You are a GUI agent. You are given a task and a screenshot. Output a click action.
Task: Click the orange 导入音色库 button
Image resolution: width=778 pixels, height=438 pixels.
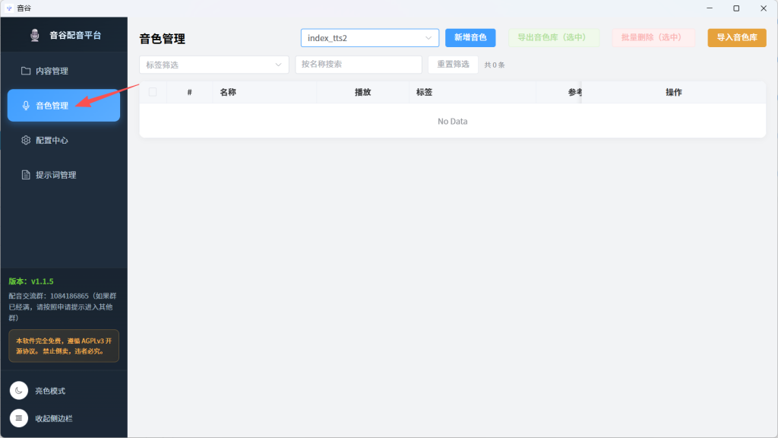click(737, 38)
